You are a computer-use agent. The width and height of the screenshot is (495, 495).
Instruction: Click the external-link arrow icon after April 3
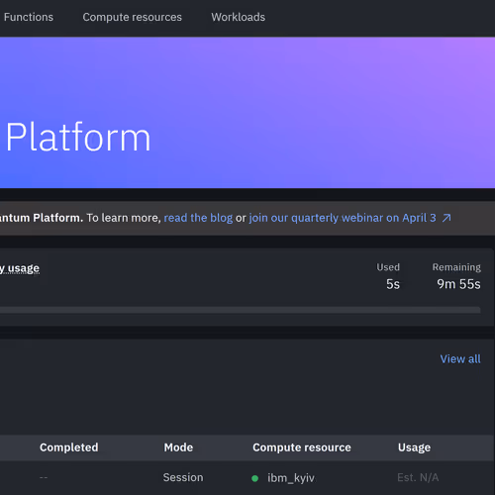click(x=446, y=218)
